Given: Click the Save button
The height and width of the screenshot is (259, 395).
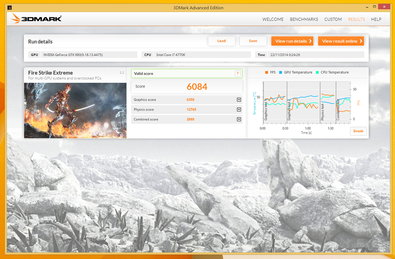Looking at the screenshot, I should [253, 41].
